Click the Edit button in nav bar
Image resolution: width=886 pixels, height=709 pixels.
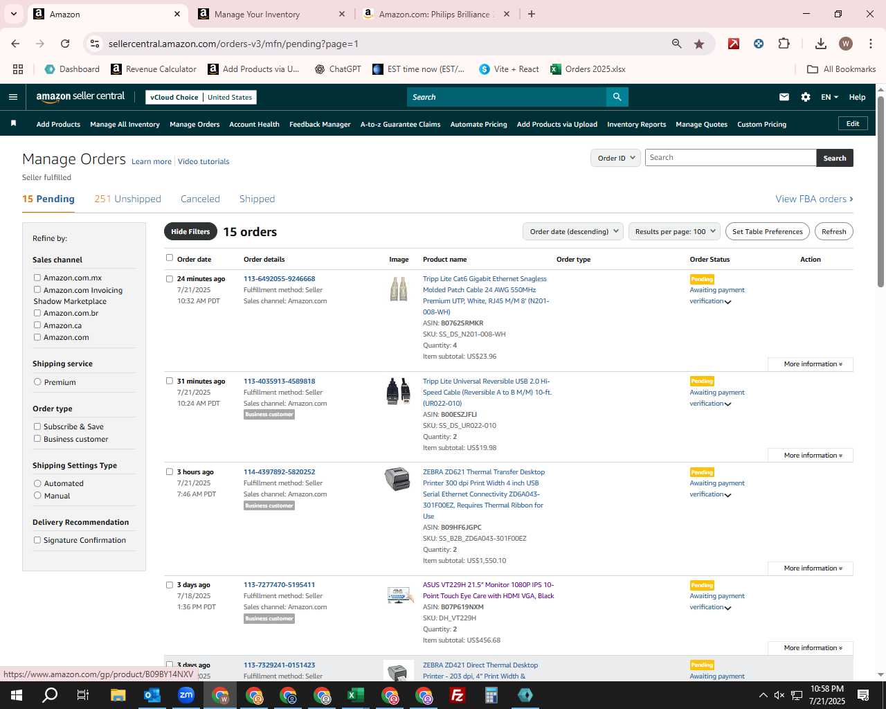(x=853, y=123)
